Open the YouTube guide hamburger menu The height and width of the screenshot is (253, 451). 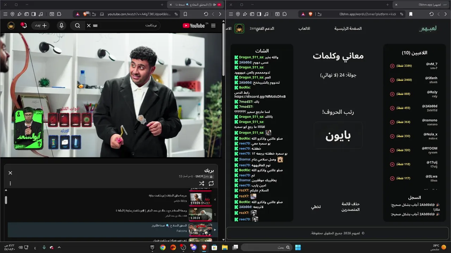(x=213, y=26)
